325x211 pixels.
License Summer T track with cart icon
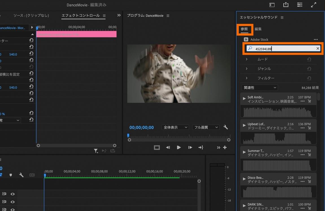click(309, 155)
